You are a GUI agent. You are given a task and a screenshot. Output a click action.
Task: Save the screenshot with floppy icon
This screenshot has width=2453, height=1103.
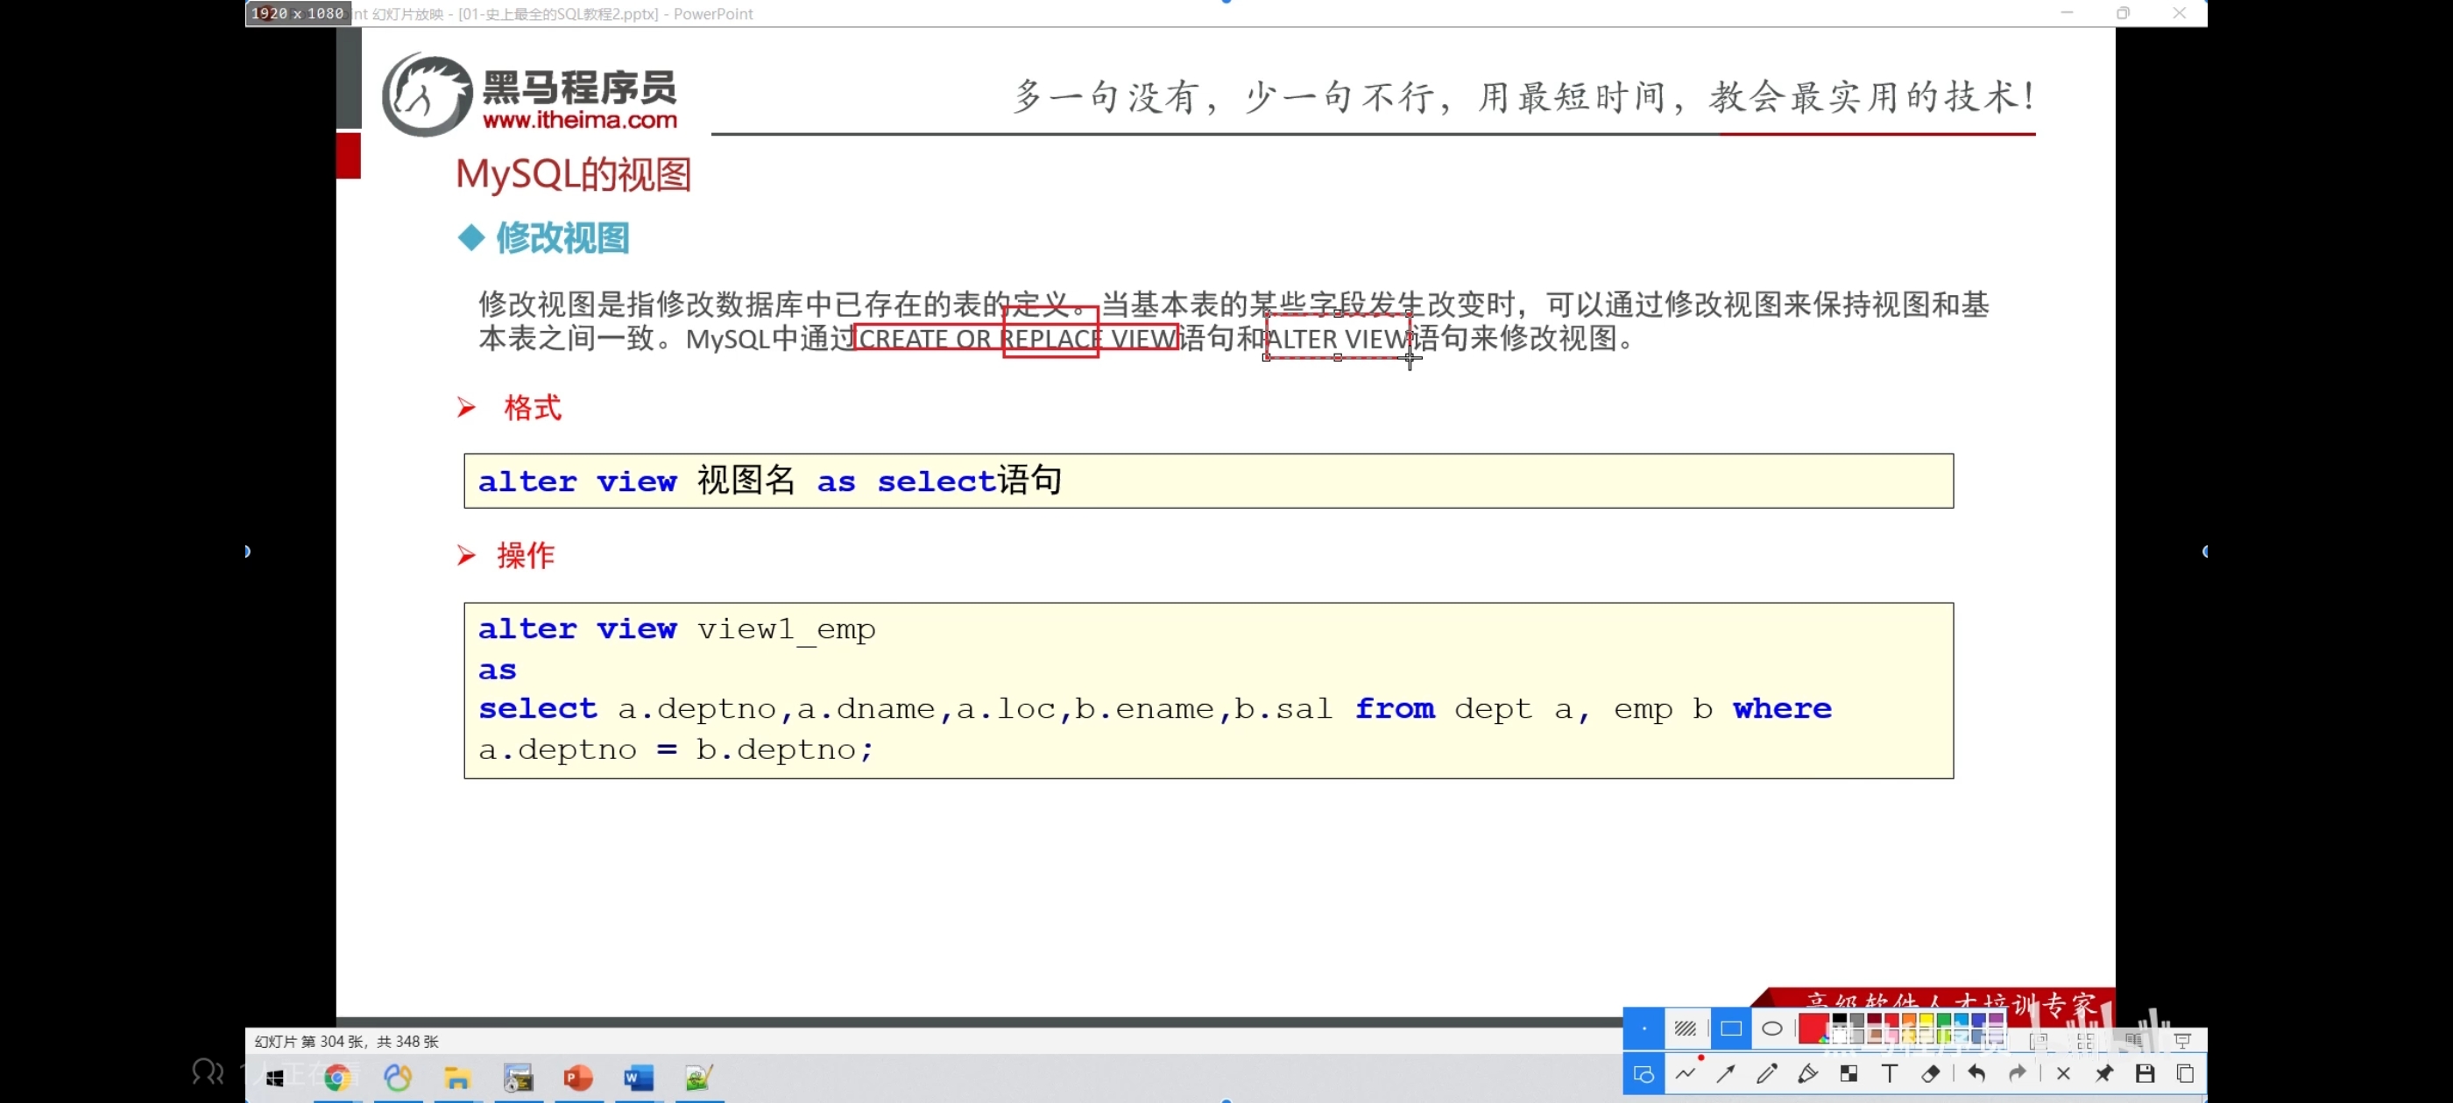click(2145, 1074)
